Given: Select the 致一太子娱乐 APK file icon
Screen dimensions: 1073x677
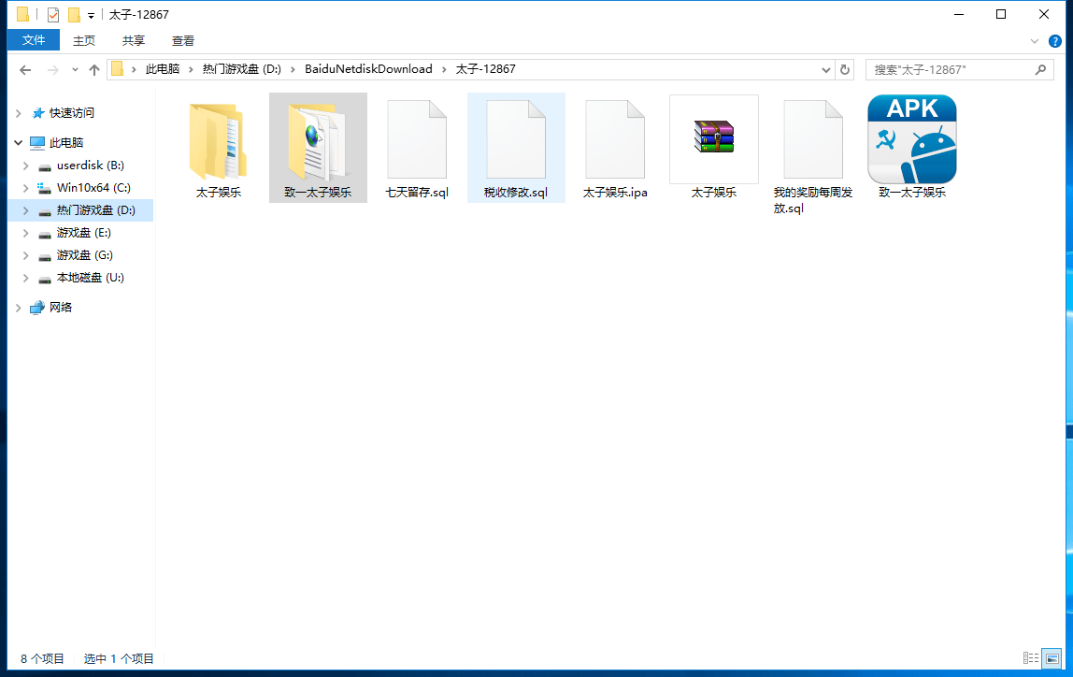Looking at the screenshot, I should (x=912, y=139).
